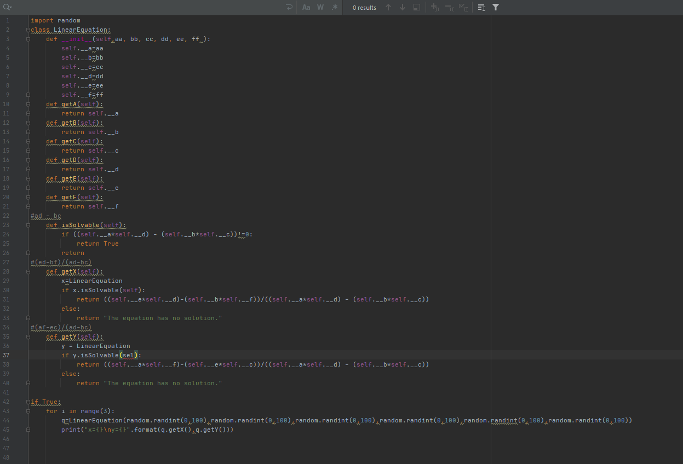Add selection for next occurrence icon

(435, 7)
